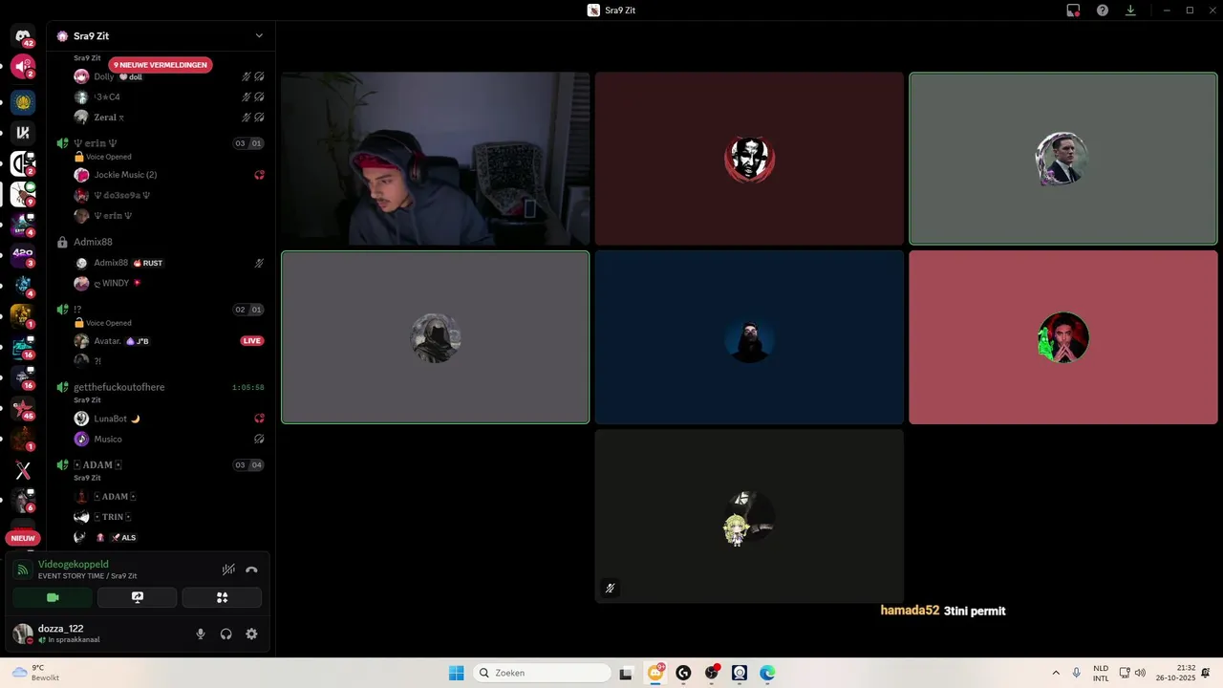Click the LIVE badge next to Avatar.
The image size is (1223, 688).
[x=252, y=341]
